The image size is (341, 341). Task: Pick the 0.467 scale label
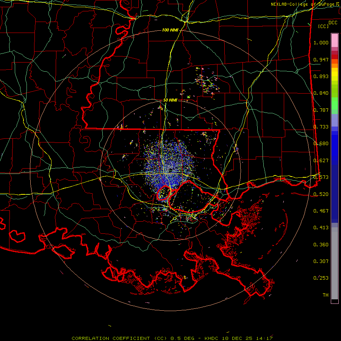[x=321, y=211]
